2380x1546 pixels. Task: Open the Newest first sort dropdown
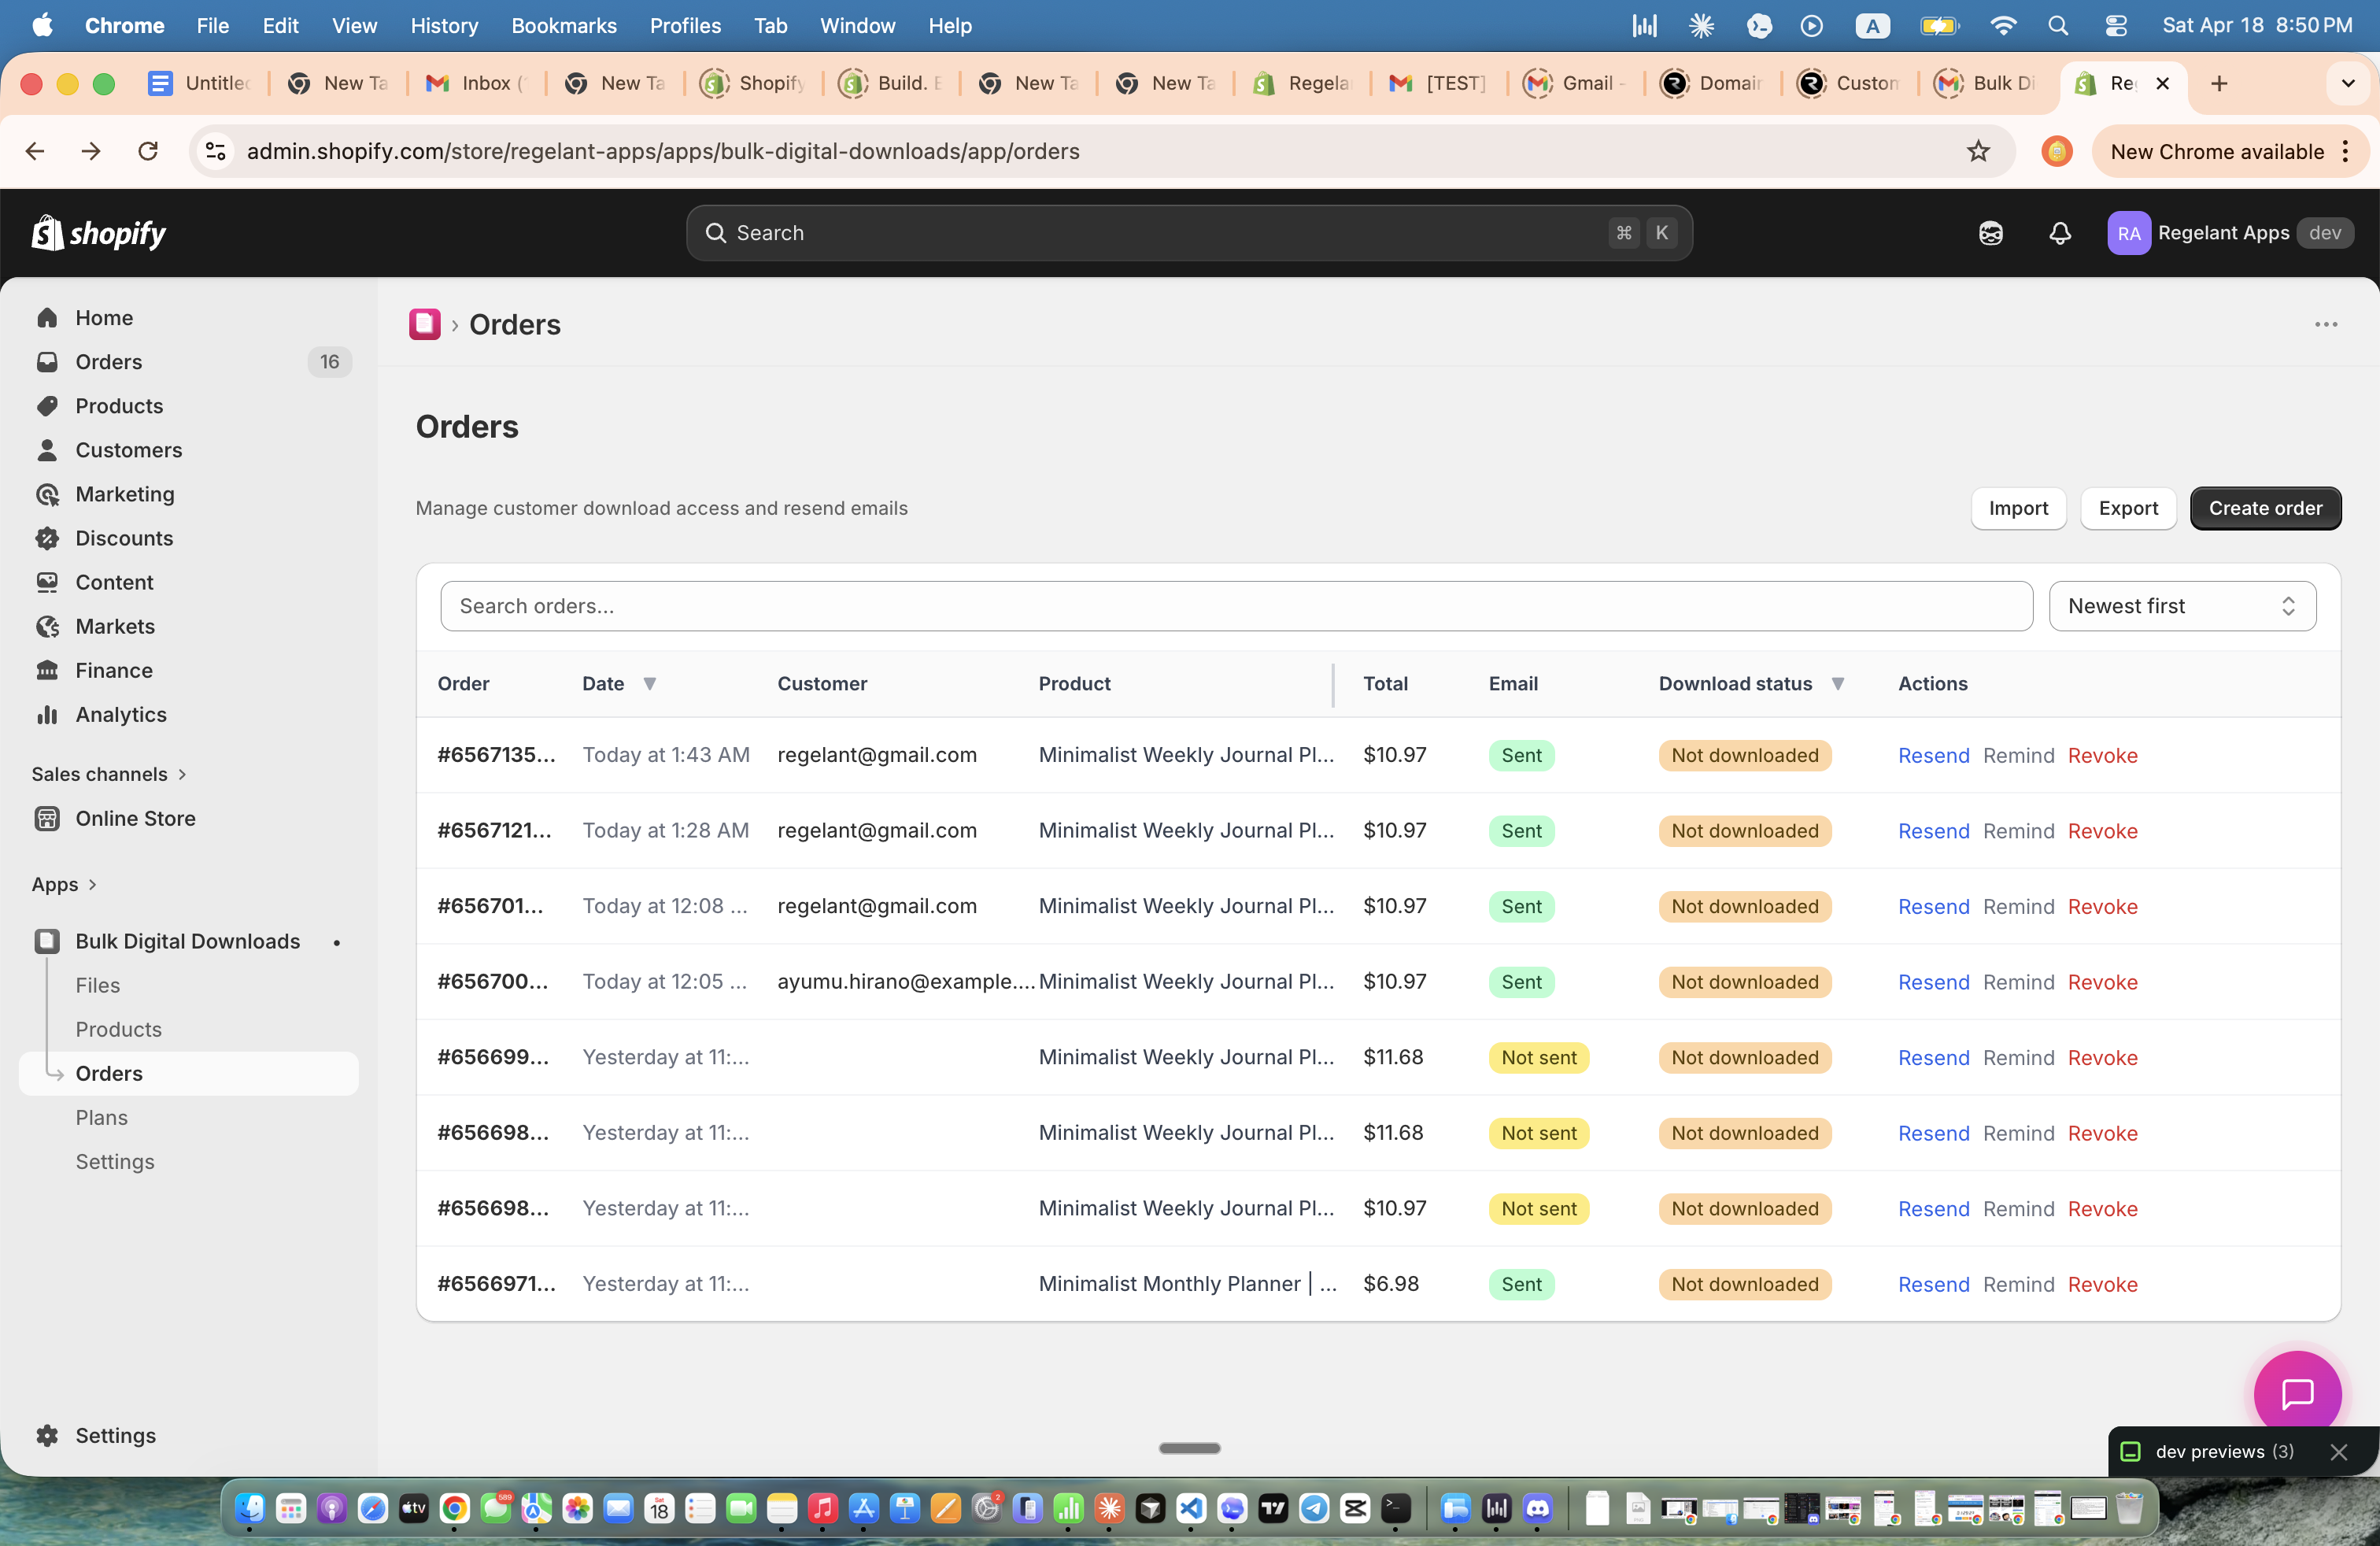tap(2182, 605)
